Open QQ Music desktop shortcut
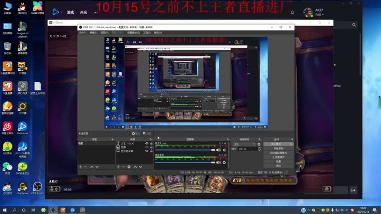Screen dimensions: 381x214 click(x=8, y=148)
